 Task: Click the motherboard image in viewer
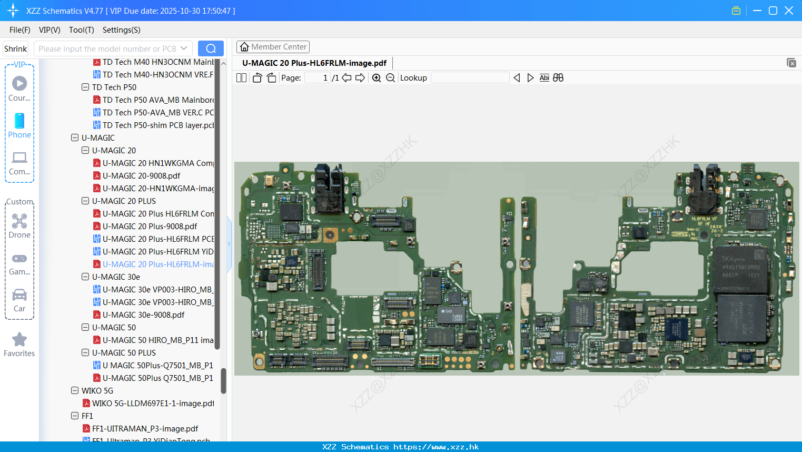pyautogui.click(x=517, y=269)
